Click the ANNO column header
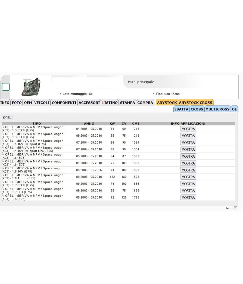This screenshot has height=284, width=243. (x=89, y=124)
